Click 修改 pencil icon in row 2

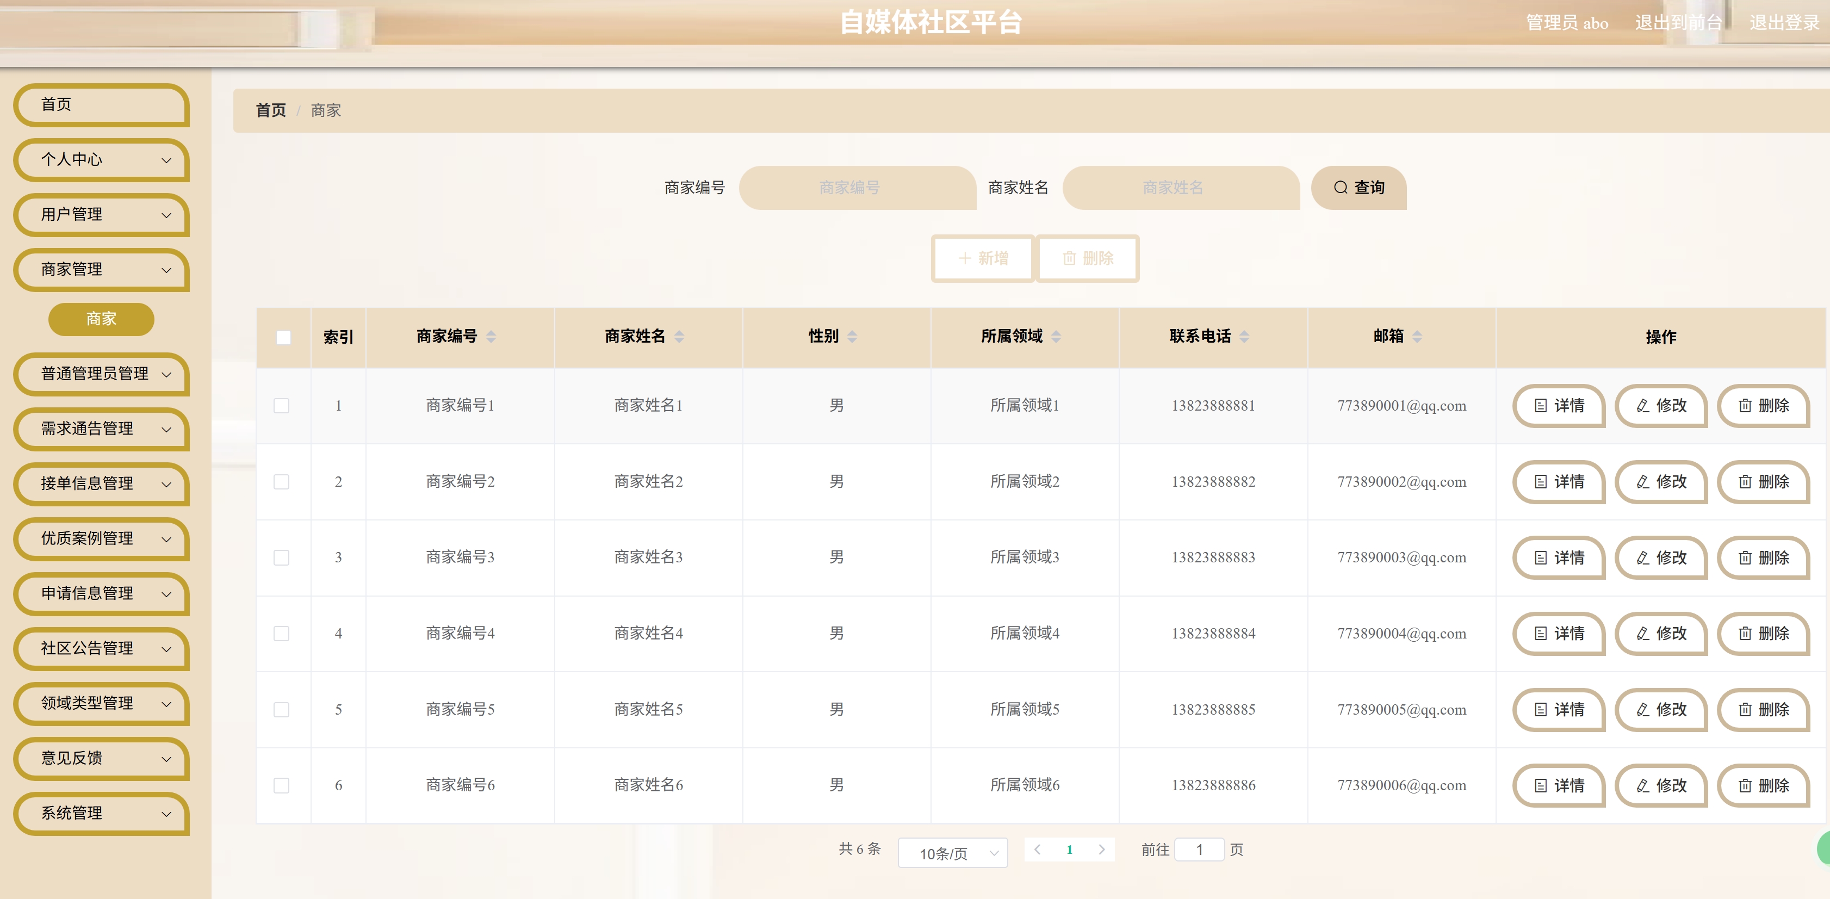click(1642, 482)
